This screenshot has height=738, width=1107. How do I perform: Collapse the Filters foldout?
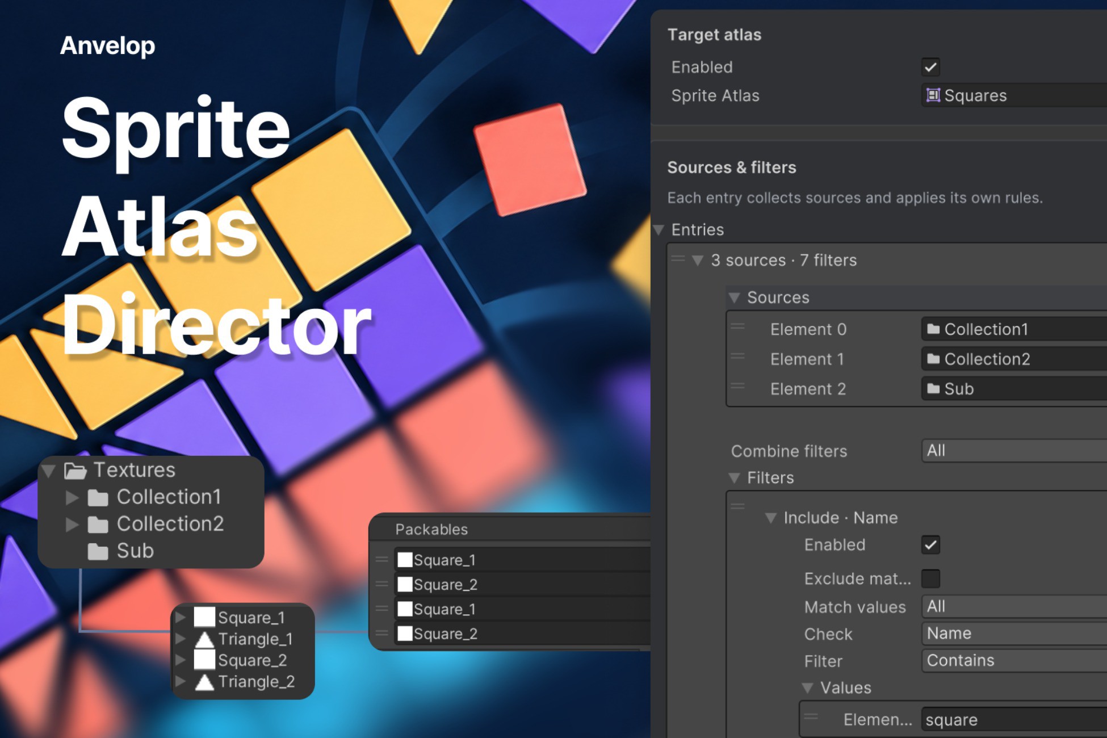pos(735,478)
